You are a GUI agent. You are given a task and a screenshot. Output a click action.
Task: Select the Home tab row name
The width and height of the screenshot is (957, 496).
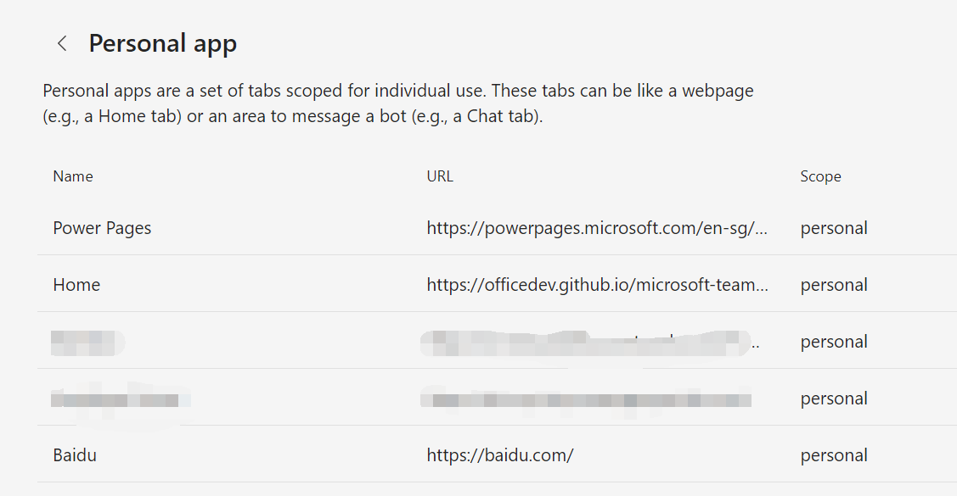click(x=76, y=285)
